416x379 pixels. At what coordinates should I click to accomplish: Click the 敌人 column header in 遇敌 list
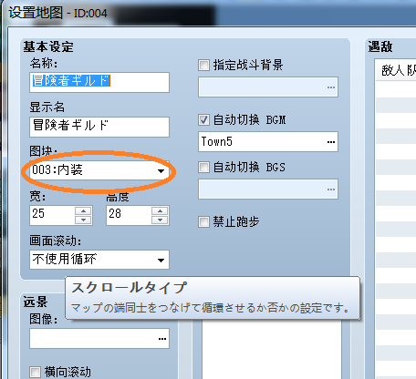pos(396,70)
